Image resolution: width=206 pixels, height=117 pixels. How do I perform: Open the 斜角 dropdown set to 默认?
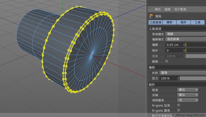point(188,90)
